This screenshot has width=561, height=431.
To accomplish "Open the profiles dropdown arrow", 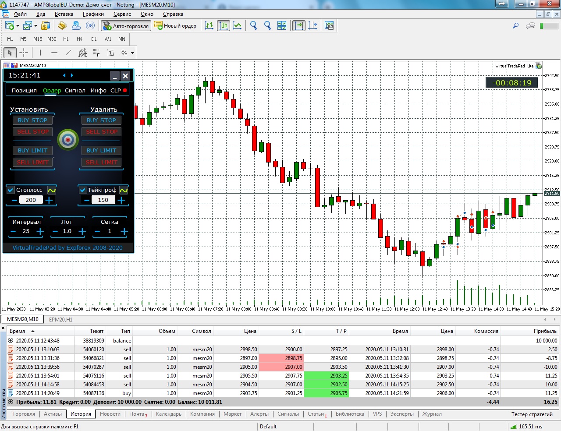I will (36, 26).
